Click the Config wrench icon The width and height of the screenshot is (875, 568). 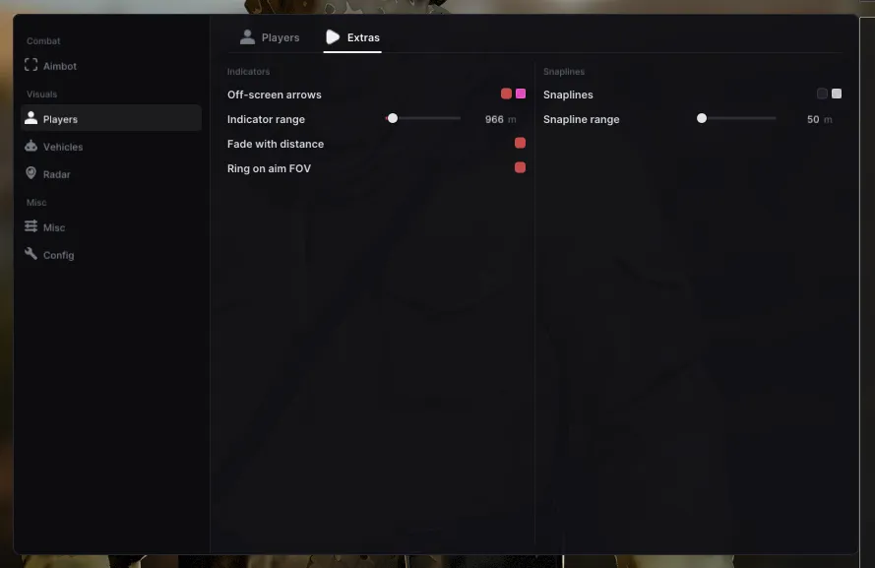pyautogui.click(x=31, y=253)
